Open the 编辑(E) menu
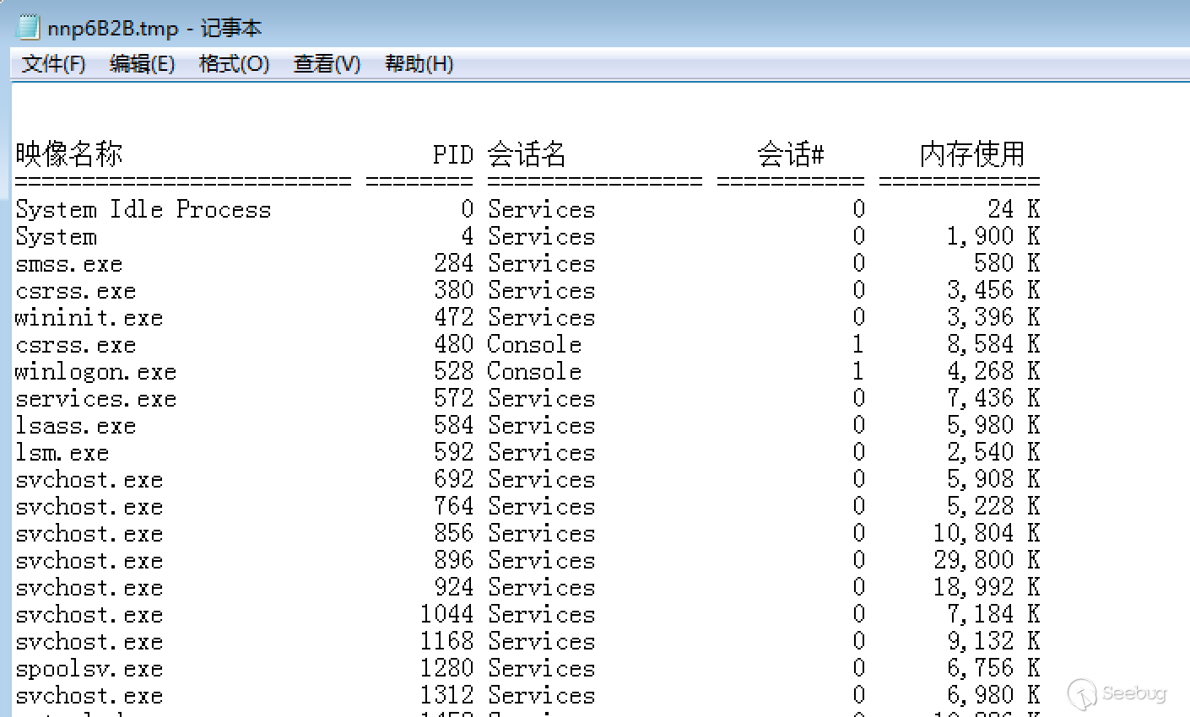This screenshot has height=717, width=1190. coord(142,64)
